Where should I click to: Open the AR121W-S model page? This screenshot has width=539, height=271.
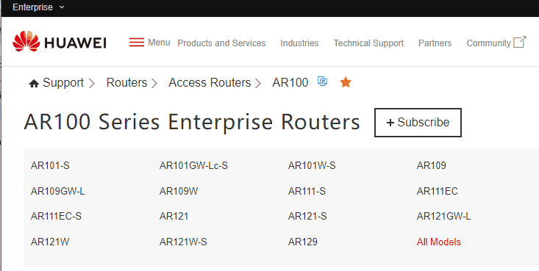[x=183, y=242]
